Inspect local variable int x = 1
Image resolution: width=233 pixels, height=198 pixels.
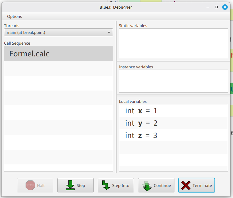[x=141, y=111]
